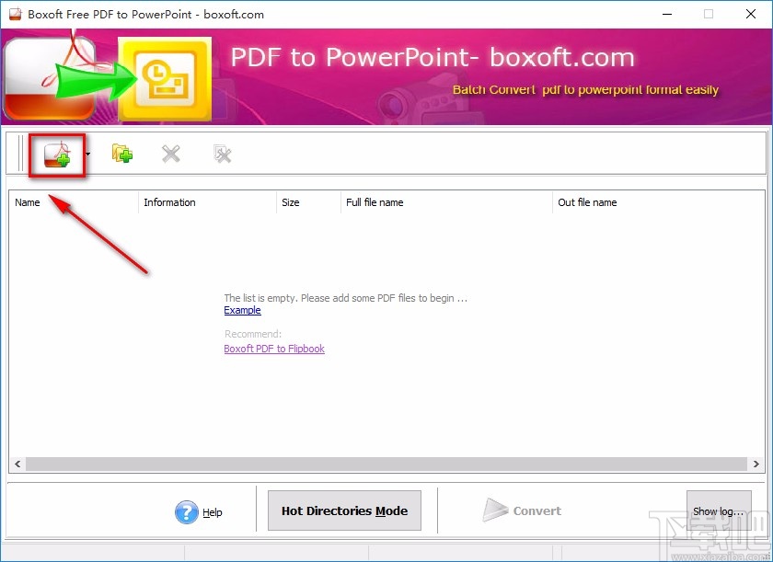
Task: Minimize the Boxoft window
Action: tap(666, 14)
